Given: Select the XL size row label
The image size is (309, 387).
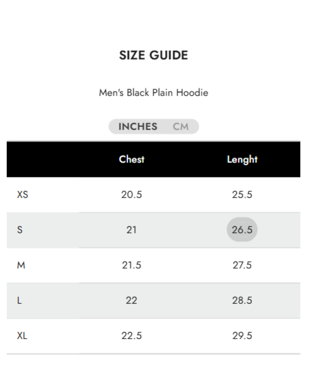Looking at the screenshot, I should (x=22, y=336).
